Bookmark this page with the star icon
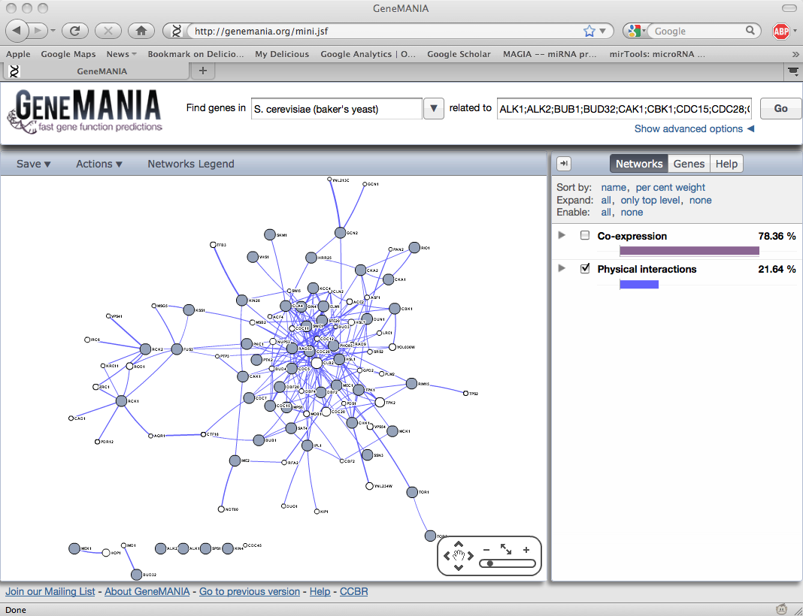 [589, 31]
